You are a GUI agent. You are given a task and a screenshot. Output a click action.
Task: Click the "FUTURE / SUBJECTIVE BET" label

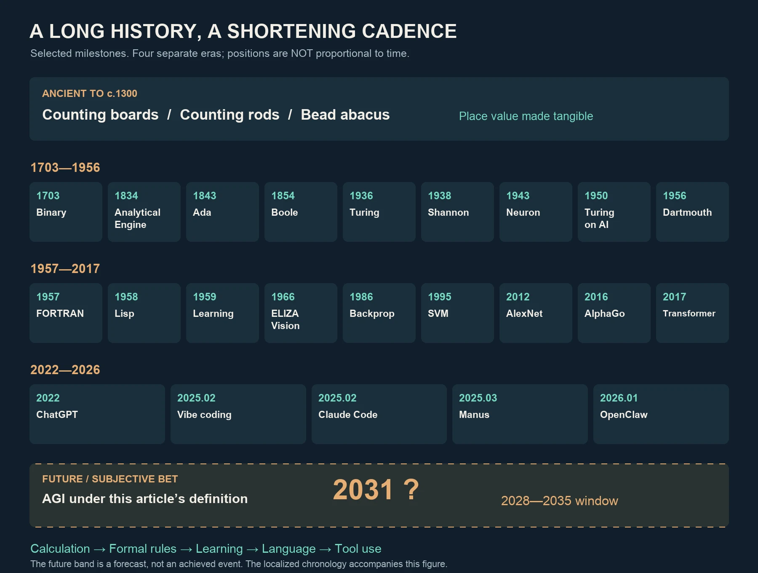pos(110,479)
